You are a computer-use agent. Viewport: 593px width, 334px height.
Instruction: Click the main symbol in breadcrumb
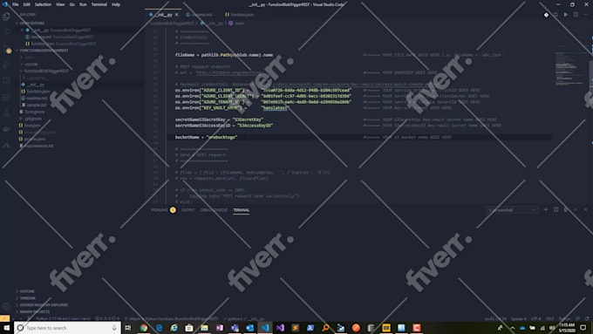click(x=236, y=23)
